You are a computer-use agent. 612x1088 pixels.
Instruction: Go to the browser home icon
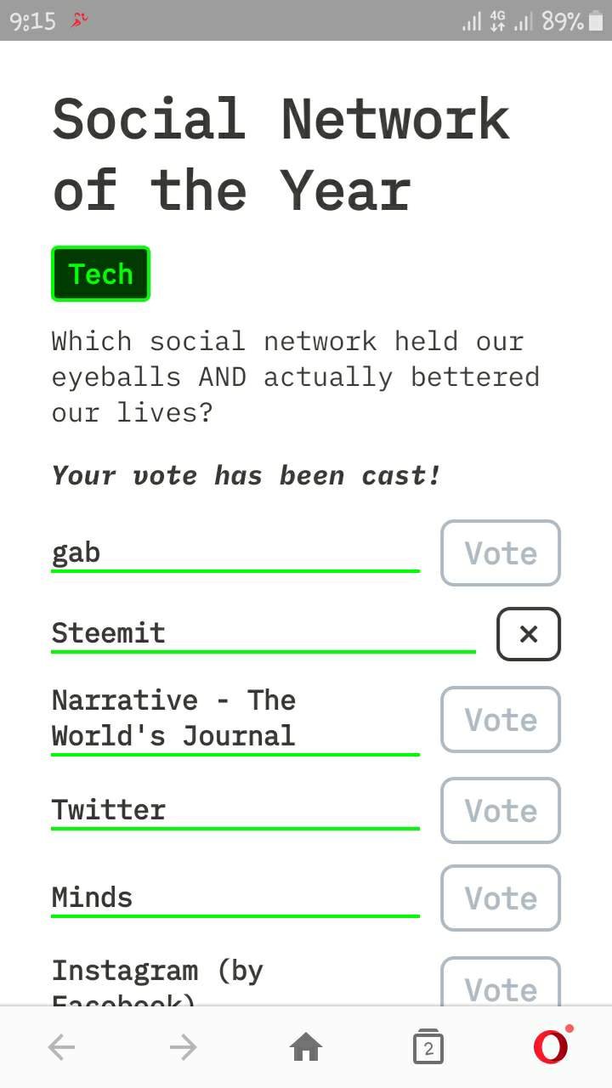point(306,1048)
